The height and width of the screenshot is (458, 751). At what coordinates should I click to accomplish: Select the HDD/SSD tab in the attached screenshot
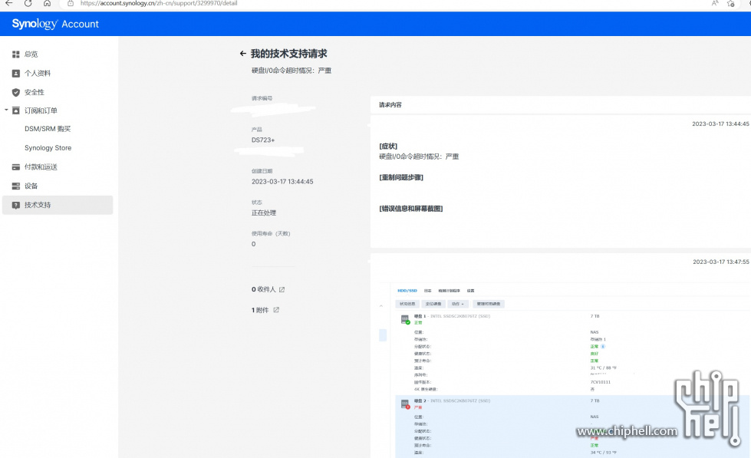pyautogui.click(x=407, y=291)
